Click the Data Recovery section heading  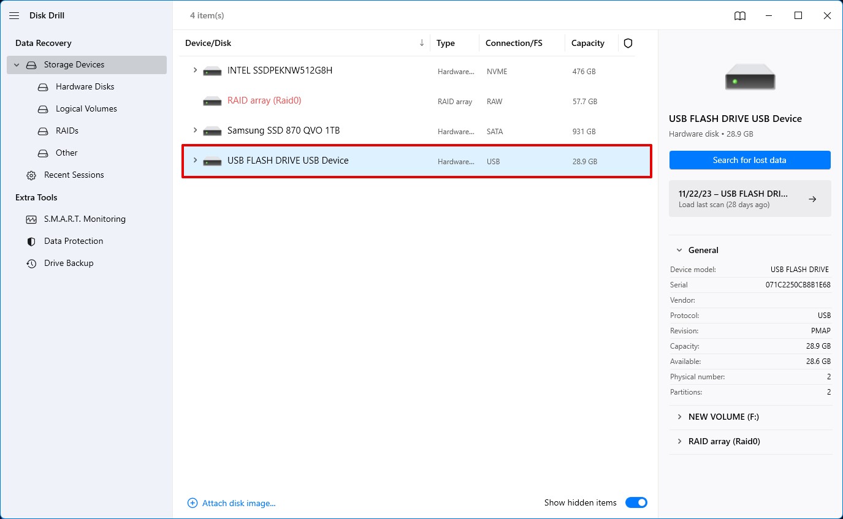click(x=44, y=43)
